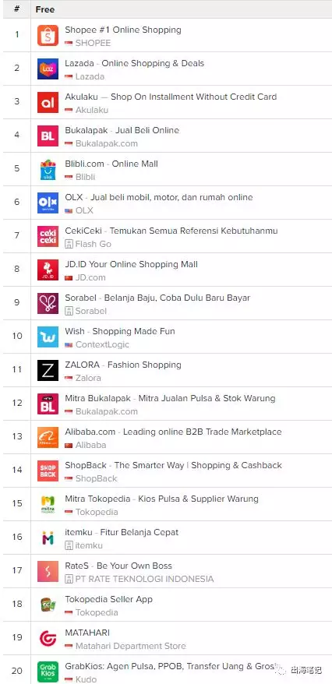Viewport: 332px width, 684px height.
Task: Click the GrabKios green icon
Action: [x=48, y=672]
